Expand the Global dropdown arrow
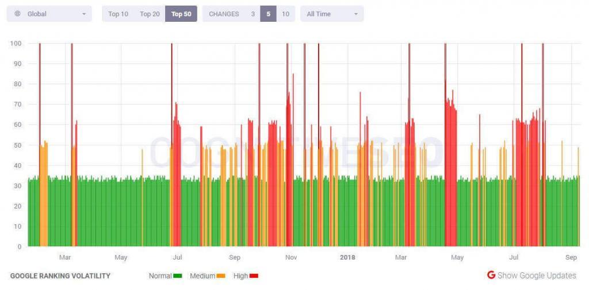Screen dimensions: 589x290 [84, 14]
